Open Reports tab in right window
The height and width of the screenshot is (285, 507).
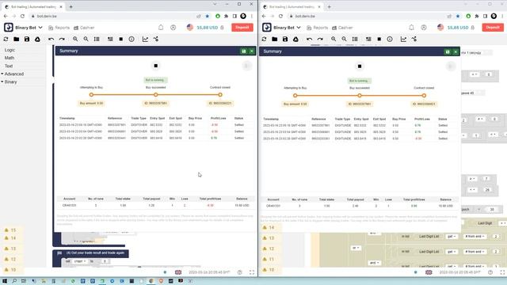click(318, 28)
